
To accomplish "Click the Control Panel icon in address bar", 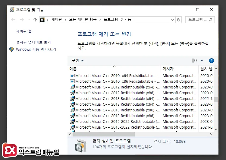I will (x=42, y=20).
